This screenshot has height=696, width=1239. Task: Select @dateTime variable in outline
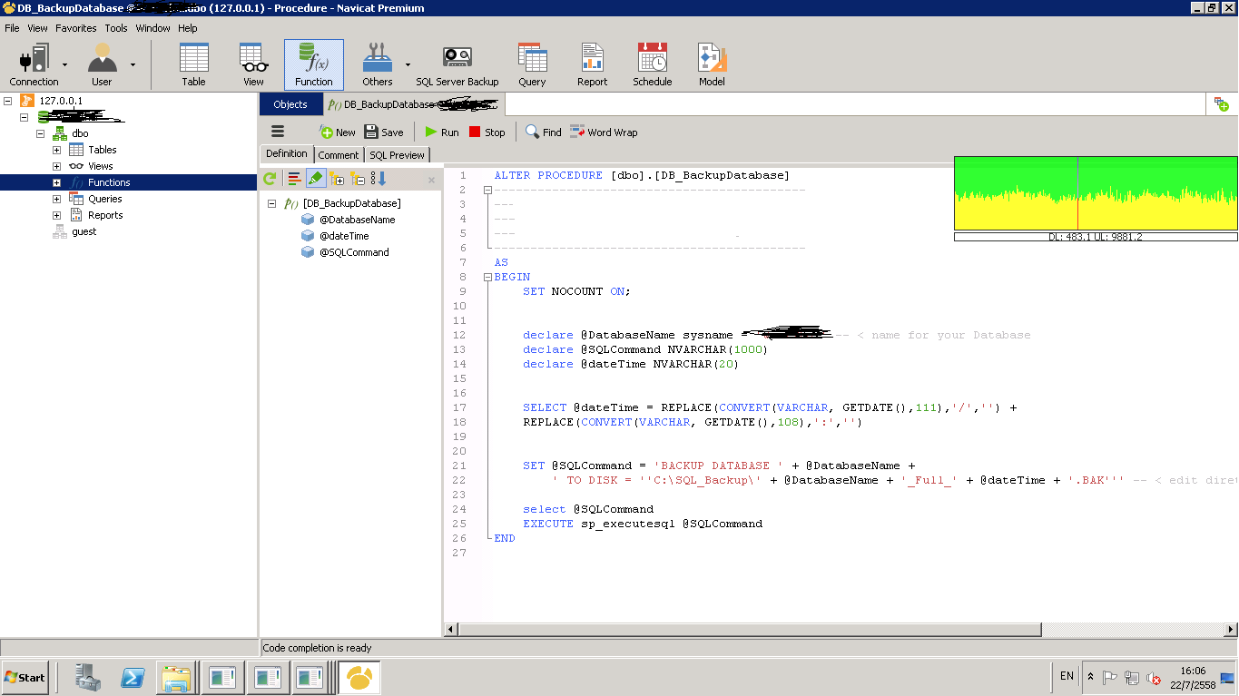[344, 236]
